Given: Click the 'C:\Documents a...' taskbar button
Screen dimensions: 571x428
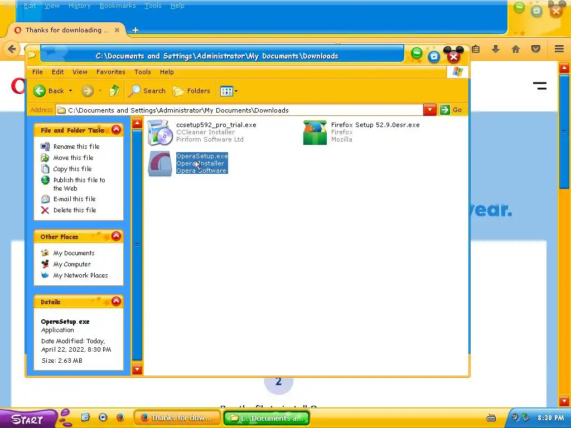Looking at the screenshot, I should (266, 418).
